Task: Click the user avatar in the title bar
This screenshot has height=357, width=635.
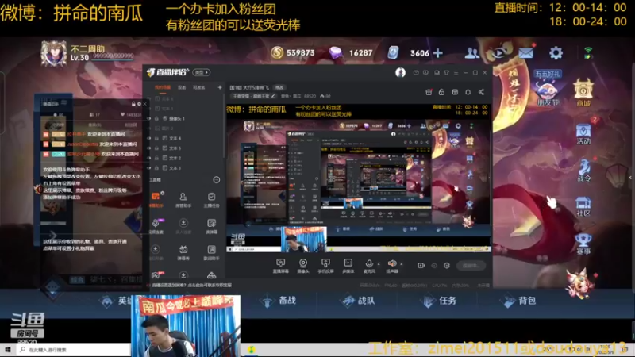Action: click(x=400, y=72)
